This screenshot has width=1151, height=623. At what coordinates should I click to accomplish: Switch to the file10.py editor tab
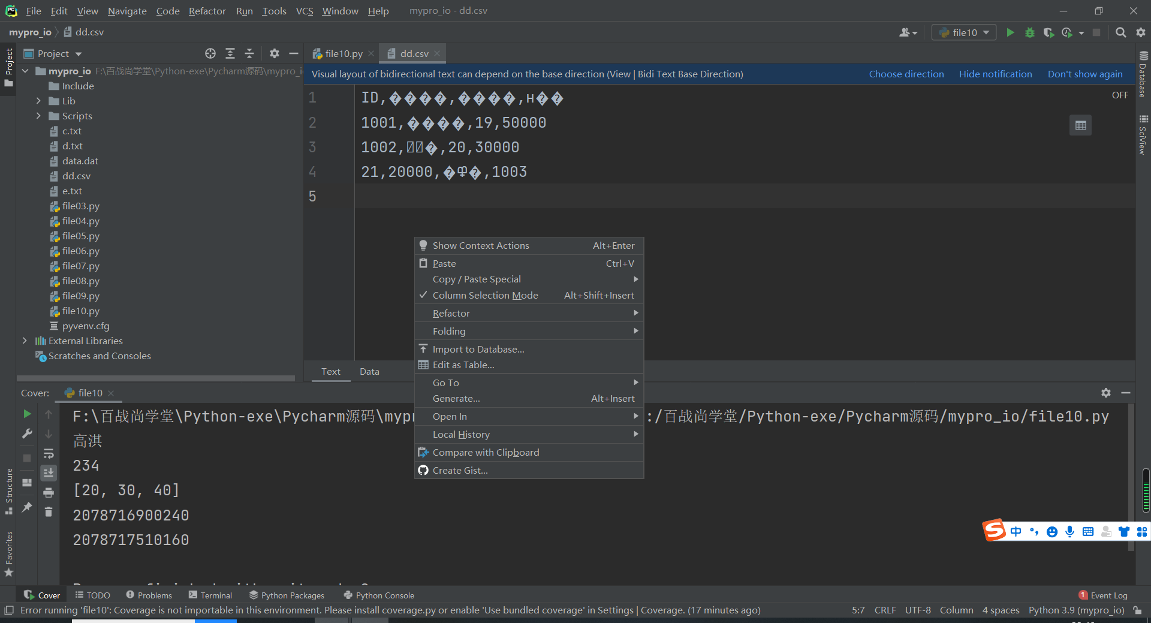343,53
